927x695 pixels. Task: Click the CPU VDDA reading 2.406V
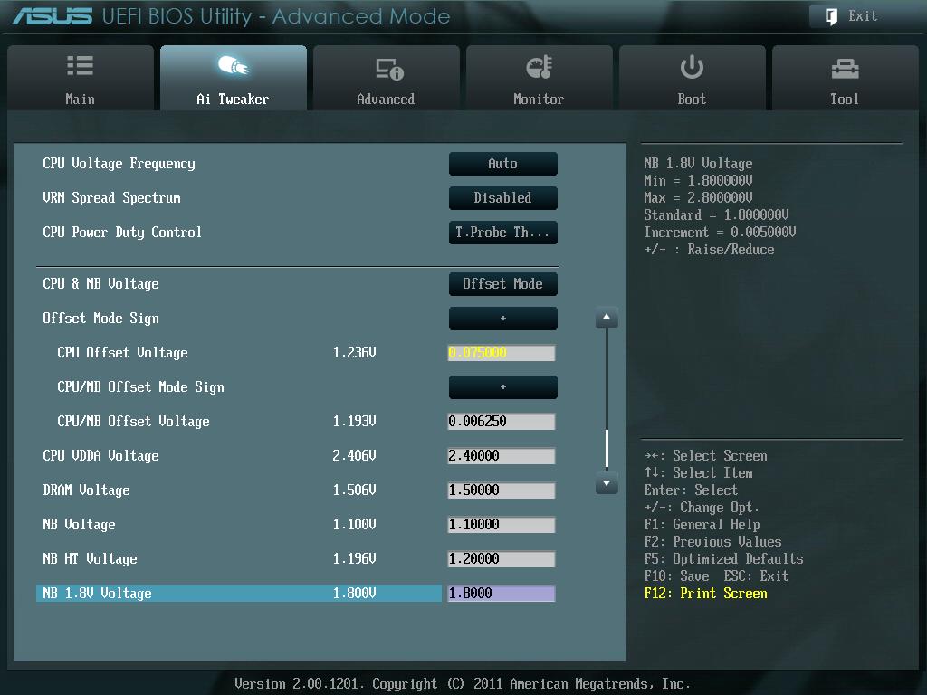pyautogui.click(x=354, y=456)
